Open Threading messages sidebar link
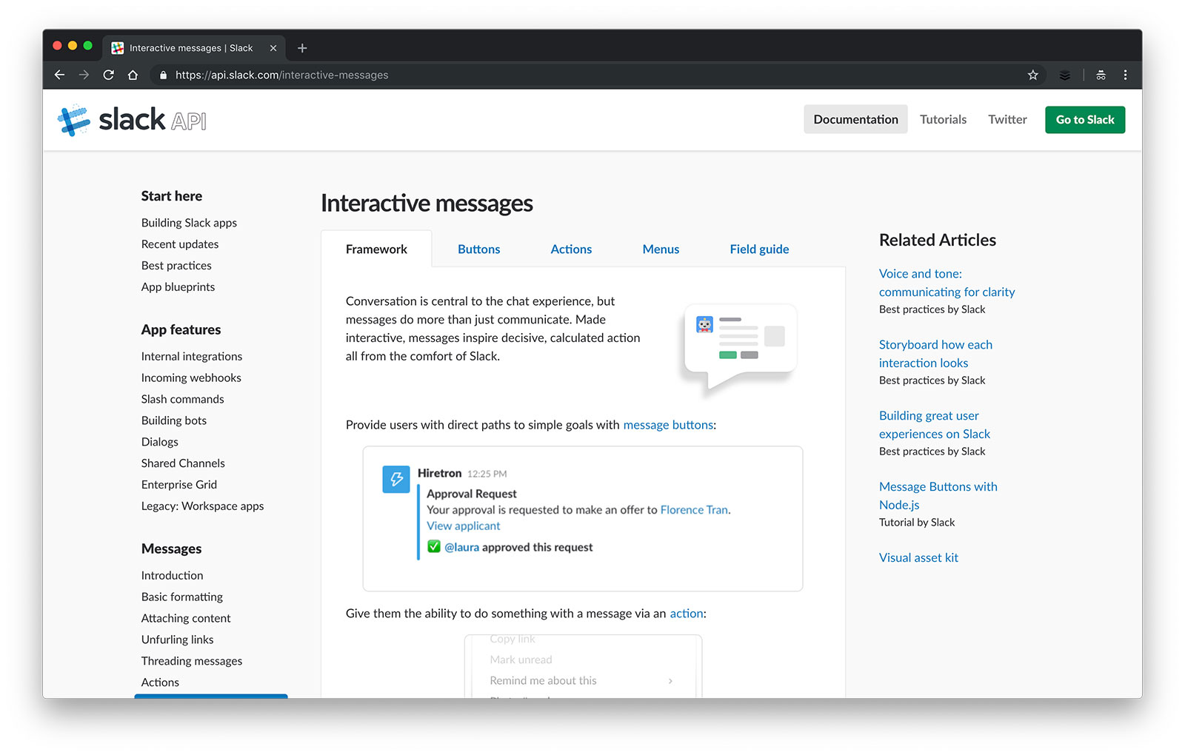Screen dimensions: 1185x755 point(192,661)
